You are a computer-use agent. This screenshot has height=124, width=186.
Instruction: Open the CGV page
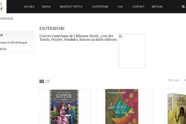coord(120,7)
